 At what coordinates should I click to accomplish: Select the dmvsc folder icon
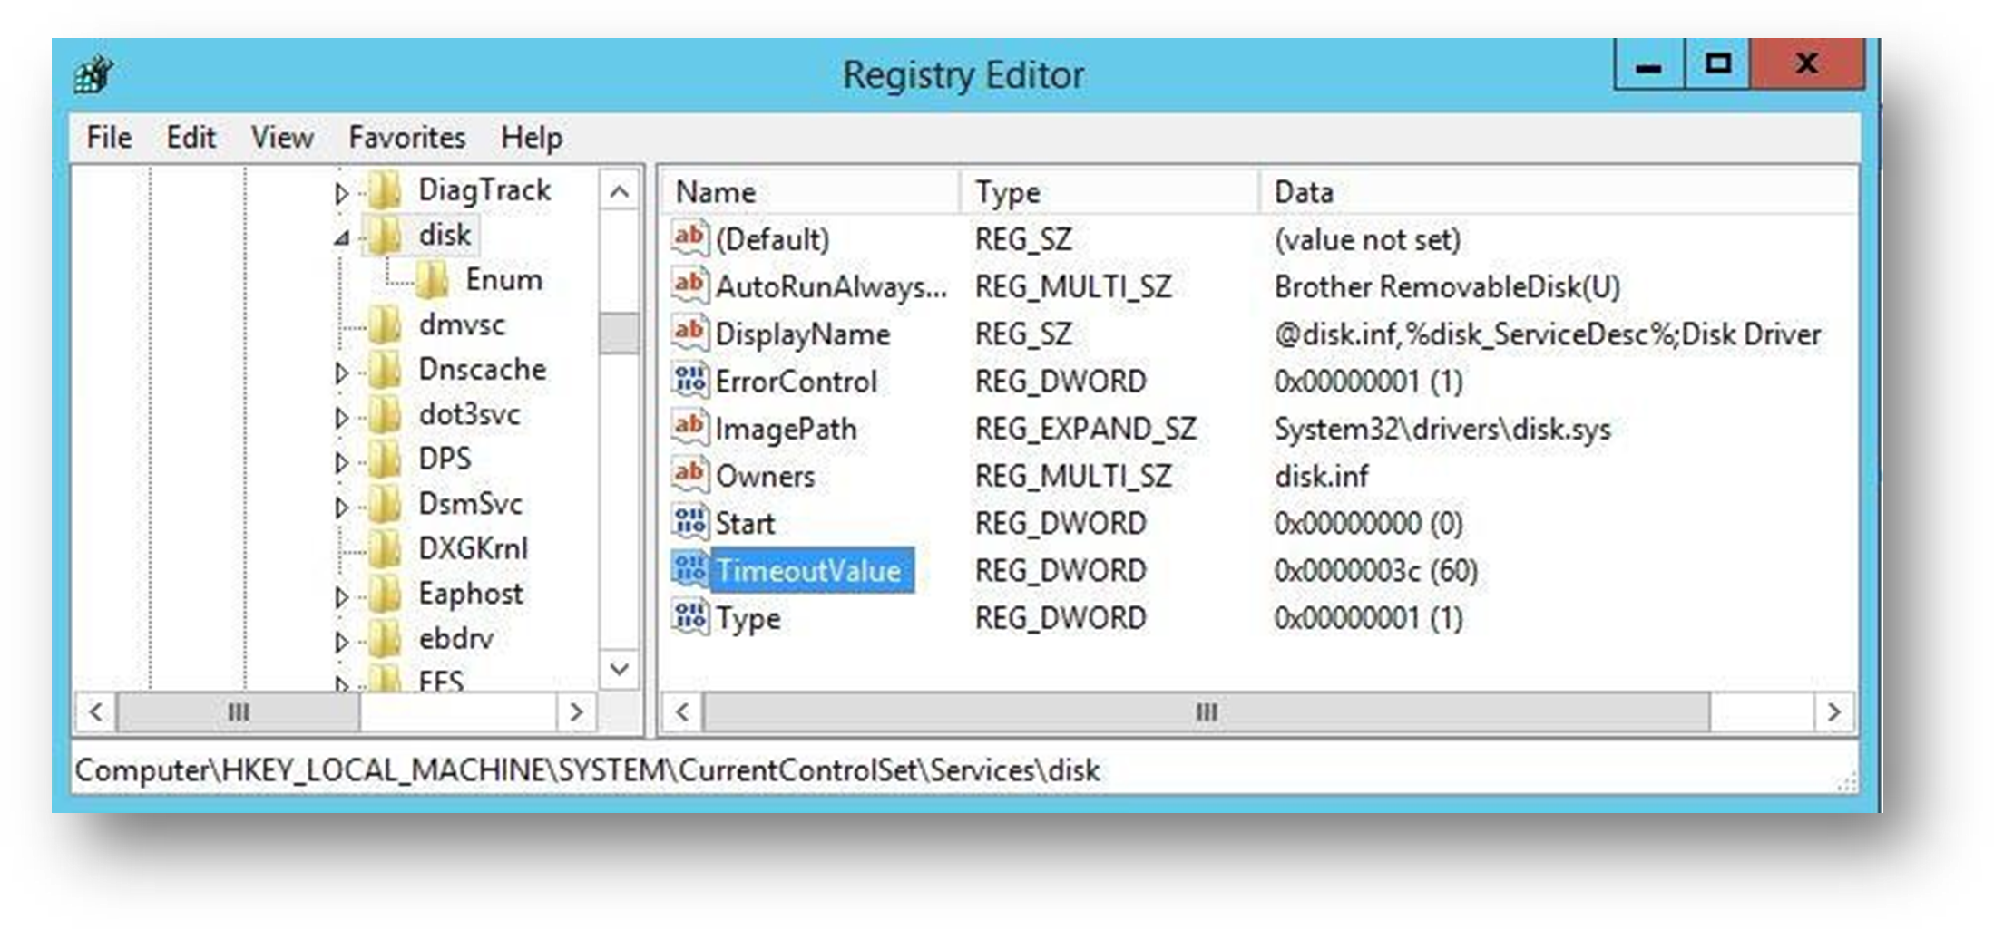[386, 324]
